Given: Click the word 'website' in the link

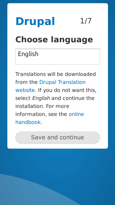Looking at the screenshot, I should click(25, 90).
